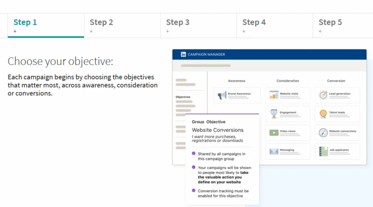Click the Talent leads badge icon
The width and height of the screenshot is (373, 207).
pos(323,114)
